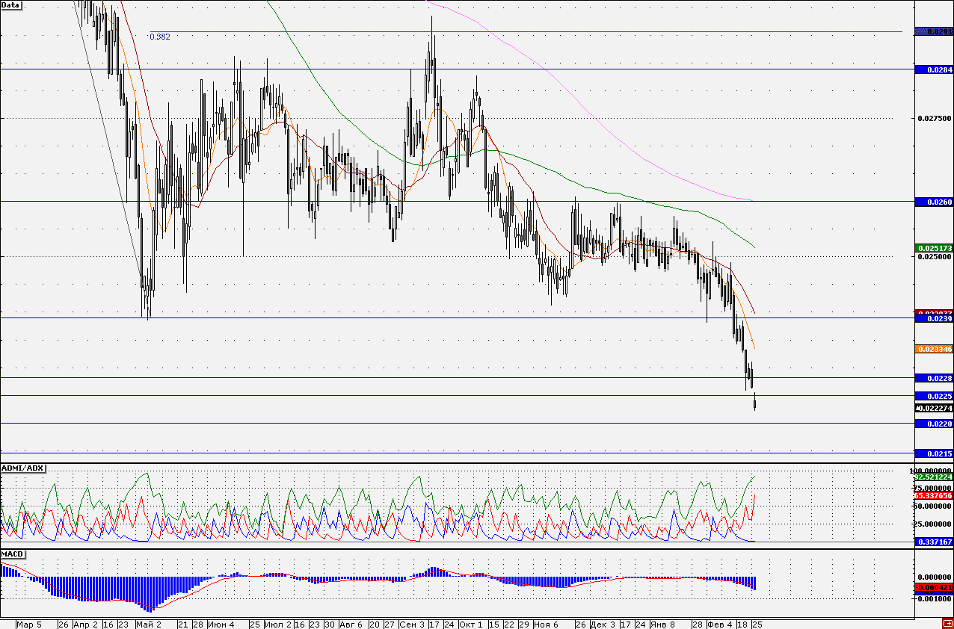954x629 pixels.
Task: Select the current price 0.022274 tag
Action: (x=934, y=409)
